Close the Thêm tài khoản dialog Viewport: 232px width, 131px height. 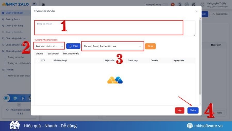196,11
